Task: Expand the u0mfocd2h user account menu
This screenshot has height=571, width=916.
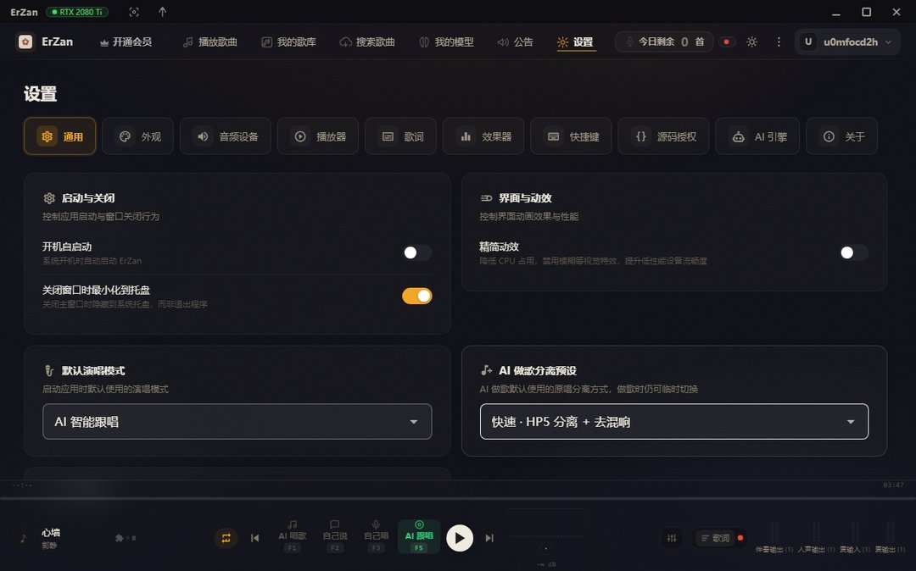Action: pos(847,42)
